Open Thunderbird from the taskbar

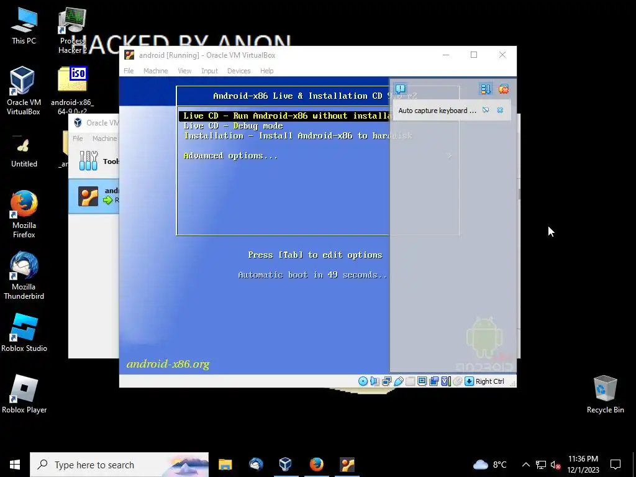coord(255,465)
